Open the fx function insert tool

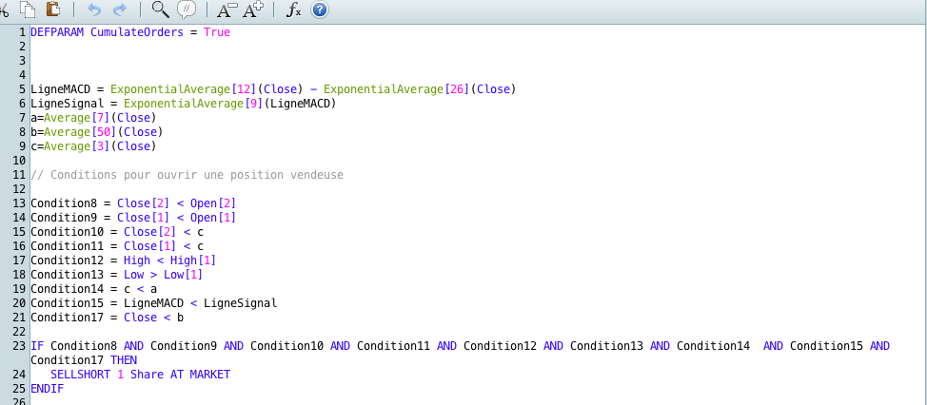(294, 10)
